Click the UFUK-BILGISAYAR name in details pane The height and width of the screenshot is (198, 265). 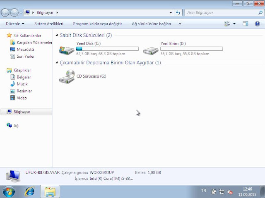click(42, 172)
